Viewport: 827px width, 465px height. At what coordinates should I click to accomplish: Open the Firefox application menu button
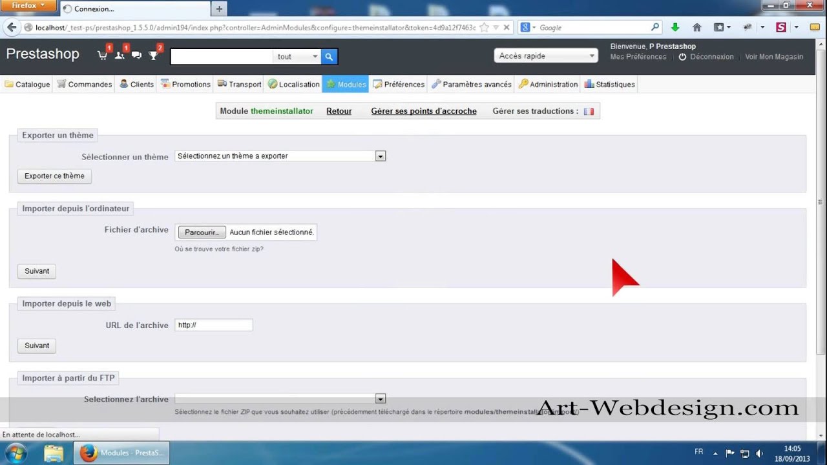[x=28, y=5]
